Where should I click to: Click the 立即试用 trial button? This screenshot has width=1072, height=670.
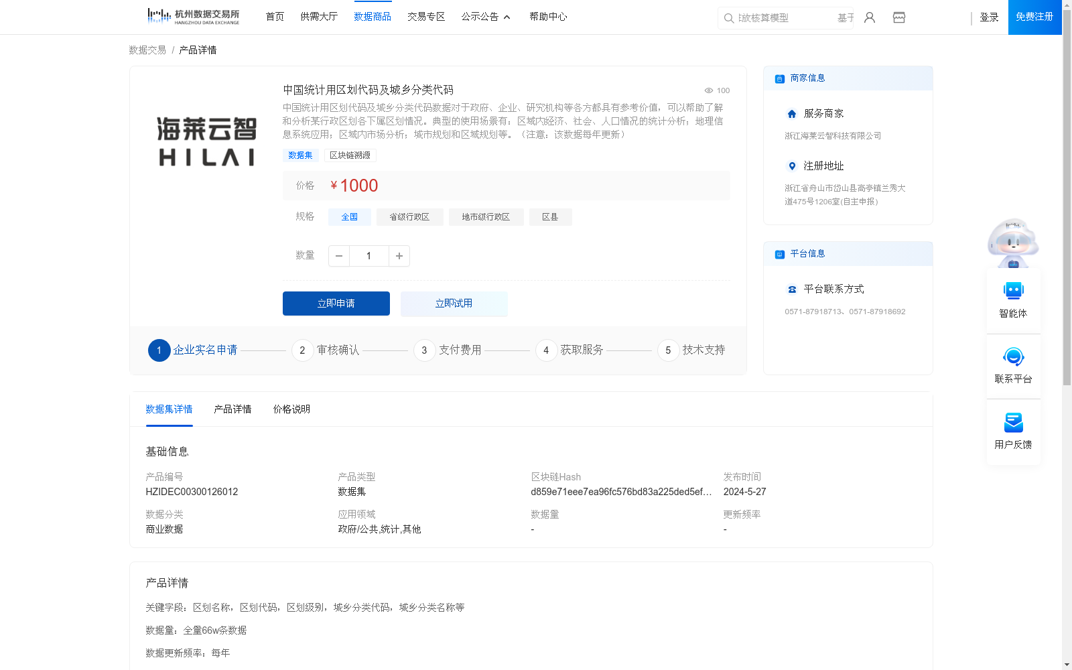[x=454, y=304]
